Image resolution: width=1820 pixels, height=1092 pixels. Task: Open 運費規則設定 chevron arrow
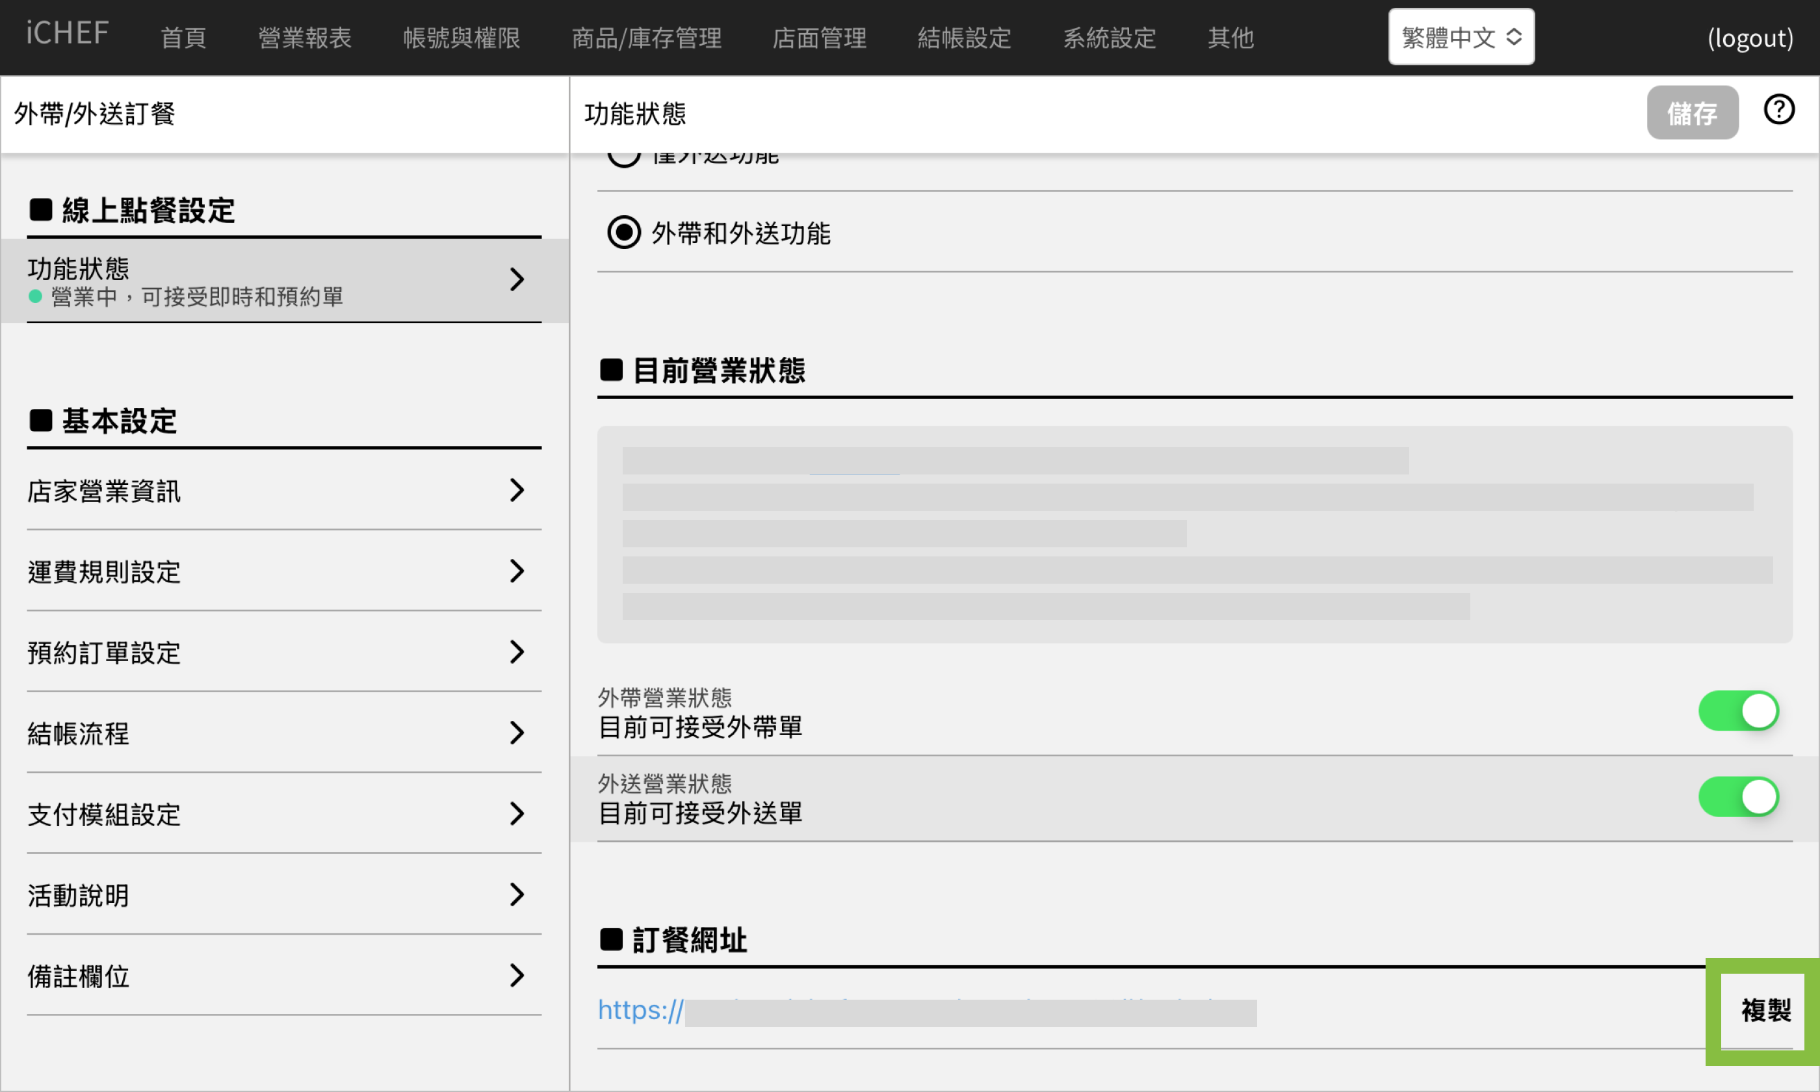(517, 571)
